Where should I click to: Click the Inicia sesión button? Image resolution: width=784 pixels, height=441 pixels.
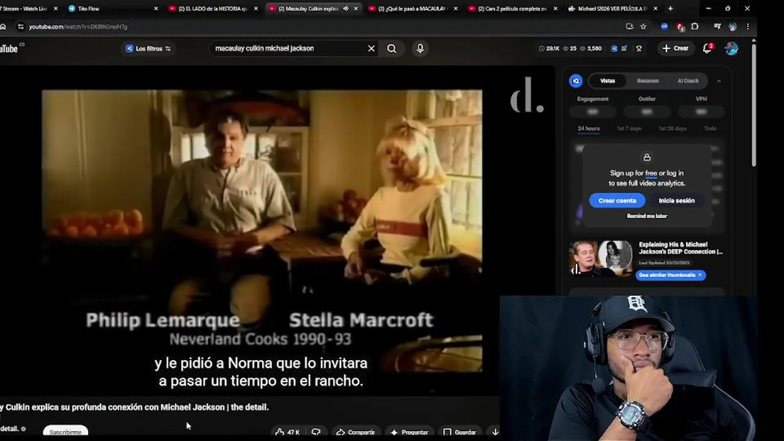pyautogui.click(x=676, y=200)
